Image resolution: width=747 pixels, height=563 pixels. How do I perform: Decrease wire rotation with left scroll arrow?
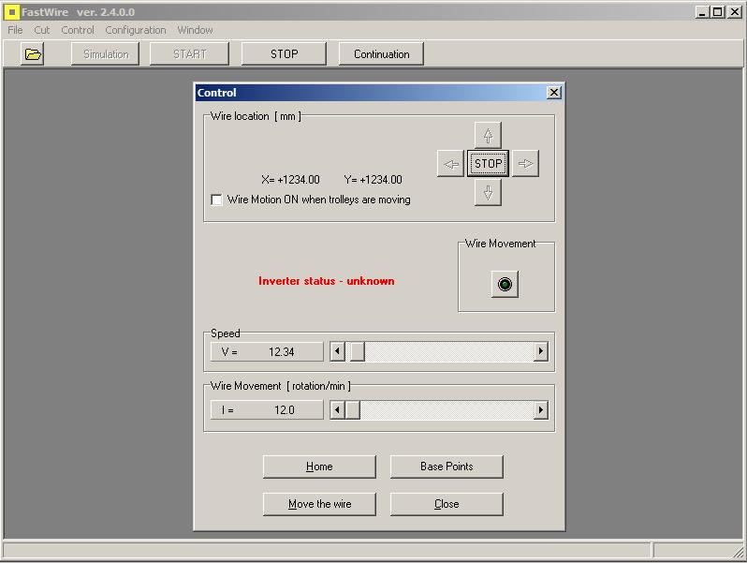pos(338,410)
